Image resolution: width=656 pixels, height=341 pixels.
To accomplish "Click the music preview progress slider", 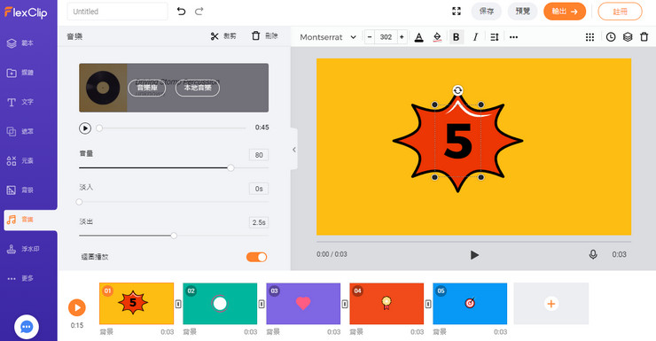I will 172,128.
